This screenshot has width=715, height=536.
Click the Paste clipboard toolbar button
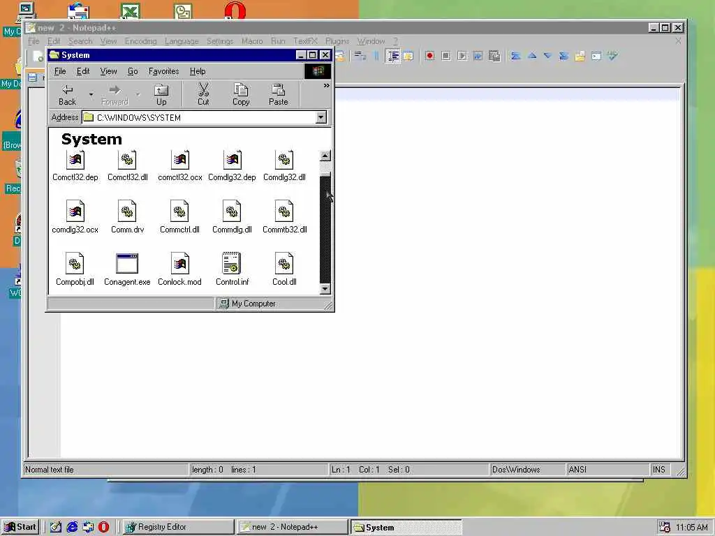(278, 95)
